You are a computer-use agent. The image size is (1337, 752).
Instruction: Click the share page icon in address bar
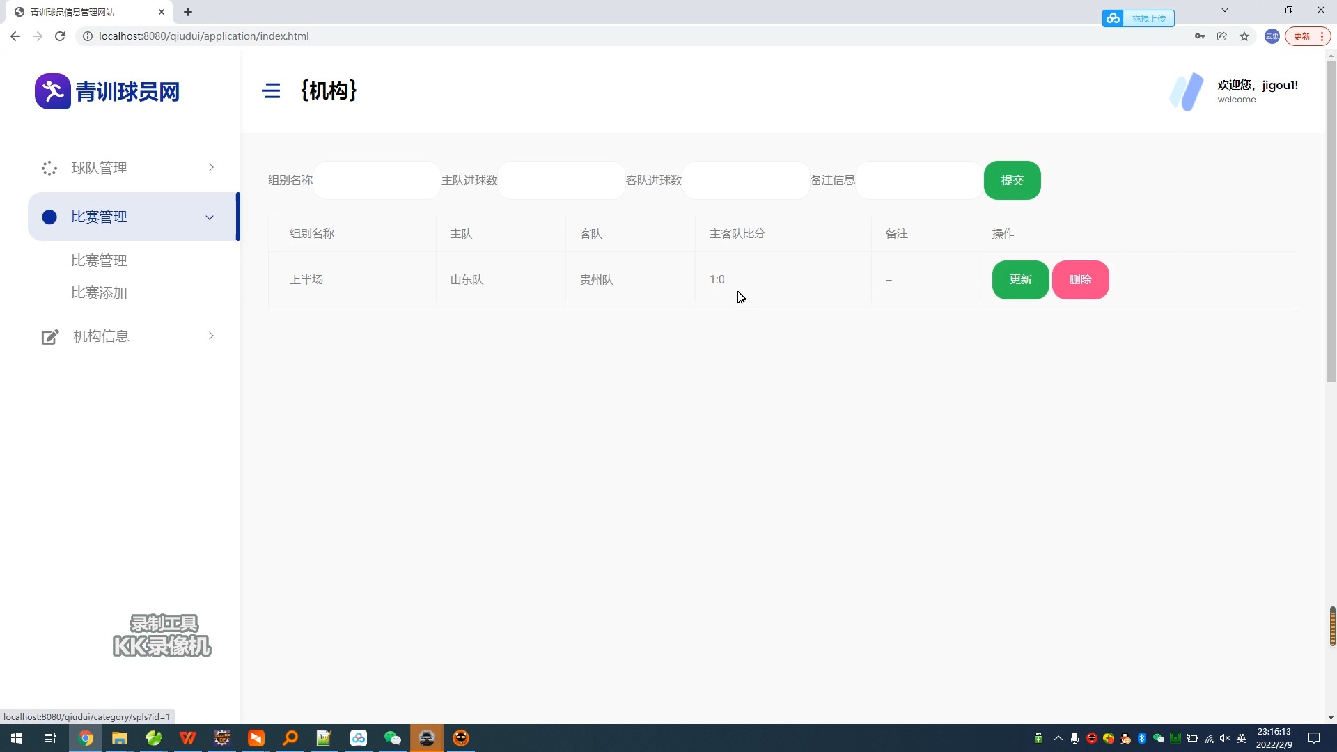[1222, 36]
